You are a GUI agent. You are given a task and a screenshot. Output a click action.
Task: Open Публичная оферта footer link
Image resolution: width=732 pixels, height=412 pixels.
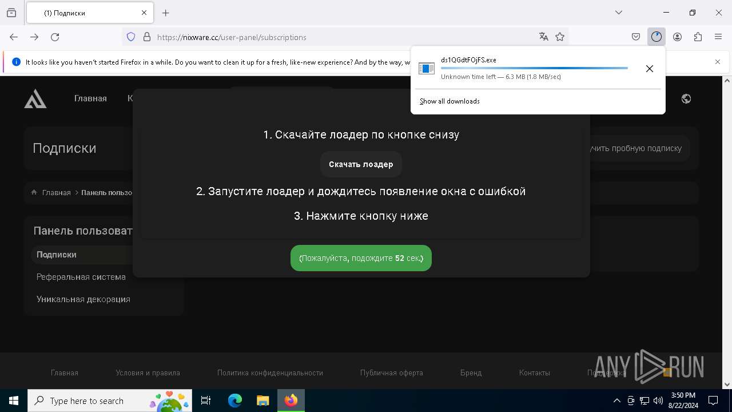click(x=392, y=373)
